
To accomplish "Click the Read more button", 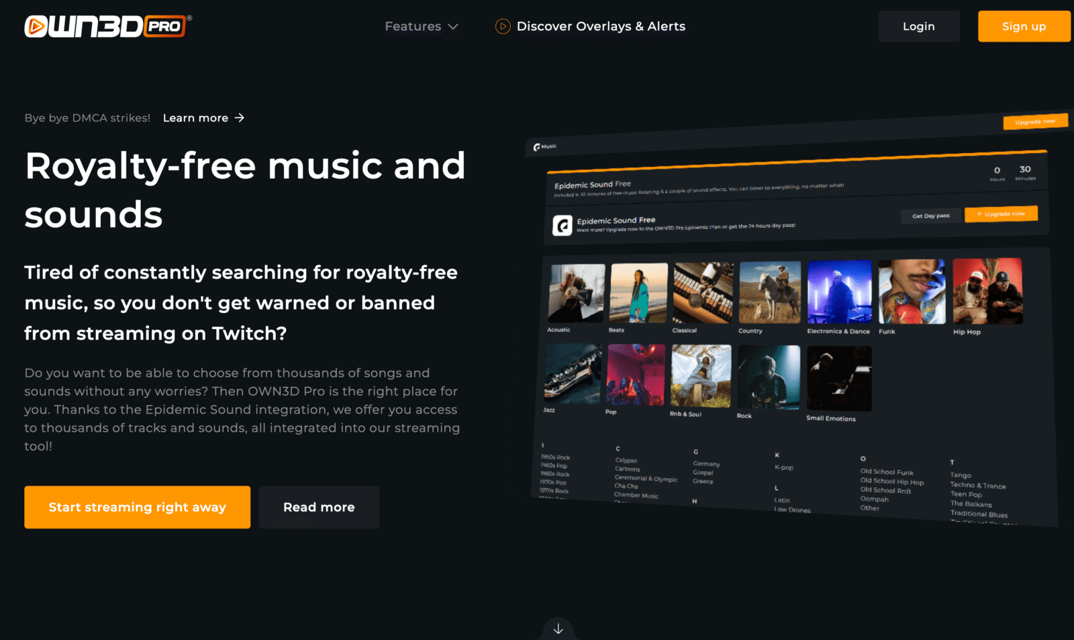I will click(x=319, y=507).
